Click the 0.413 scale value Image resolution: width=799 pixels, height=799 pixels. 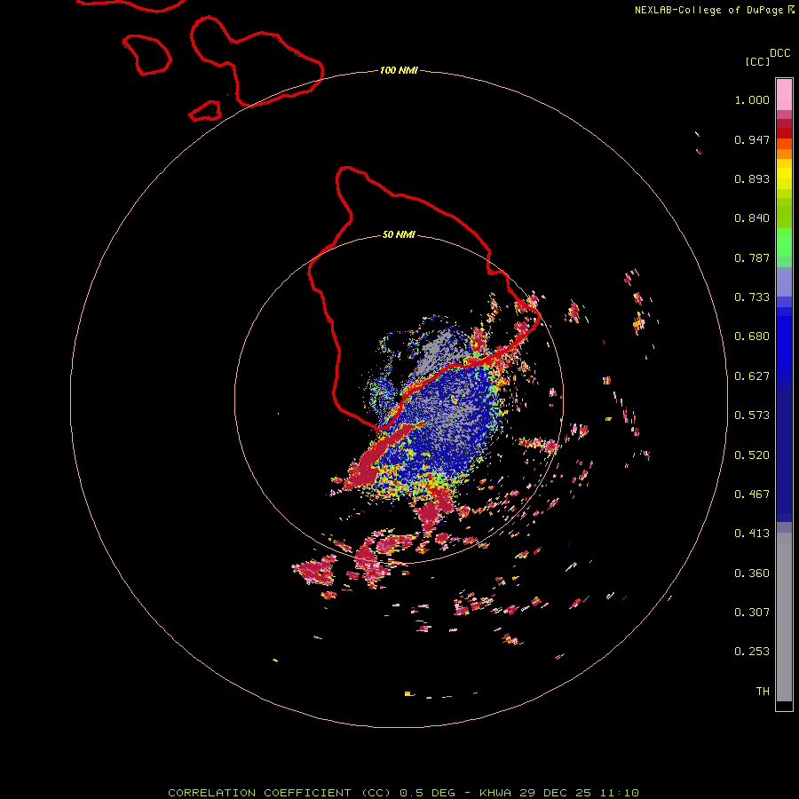point(752,534)
